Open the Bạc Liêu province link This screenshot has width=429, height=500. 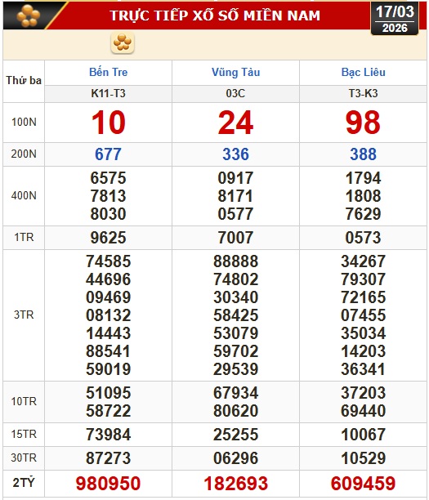364,72
